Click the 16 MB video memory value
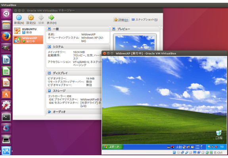Viewport: 228px width, 158px height. click(x=90, y=79)
